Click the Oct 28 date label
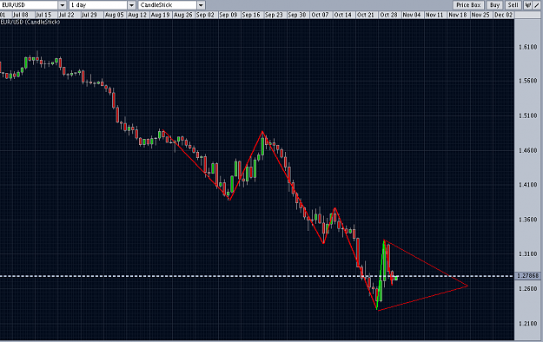Image resolution: width=543 pixels, height=342 pixels. [x=388, y=15]
